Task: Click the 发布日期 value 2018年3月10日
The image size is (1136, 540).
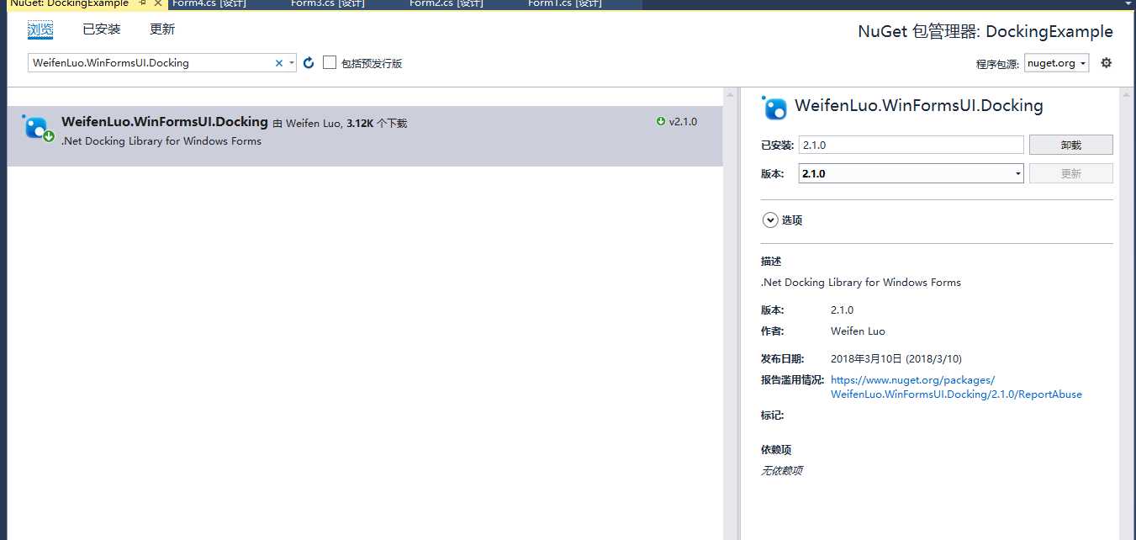Action: (896, 359)
